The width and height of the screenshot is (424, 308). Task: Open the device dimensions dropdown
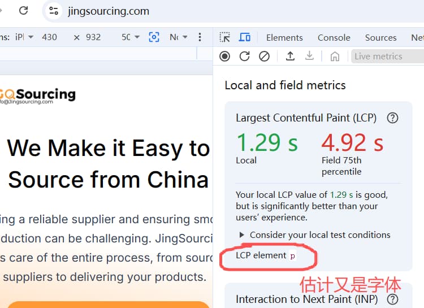click(24, 37)
